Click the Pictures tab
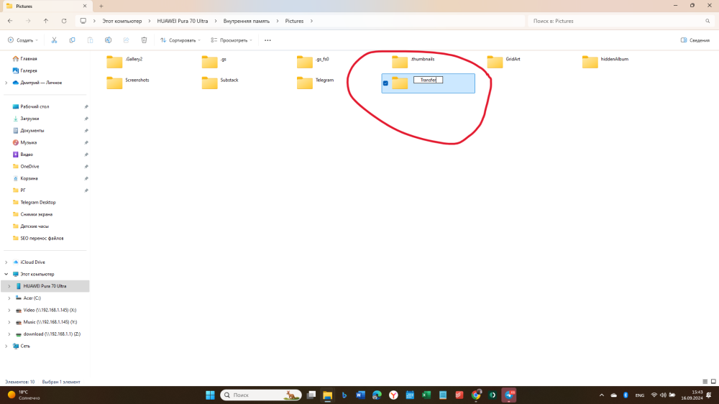 click(46, 6)
